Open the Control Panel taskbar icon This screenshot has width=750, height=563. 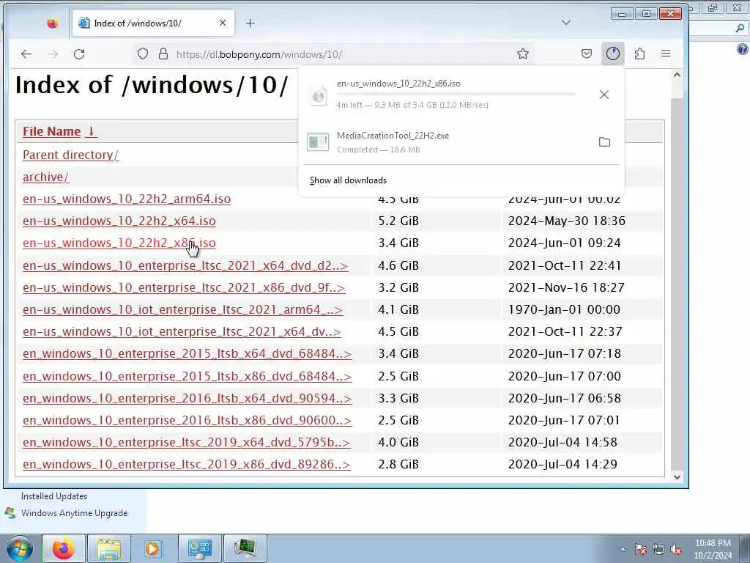199,548
